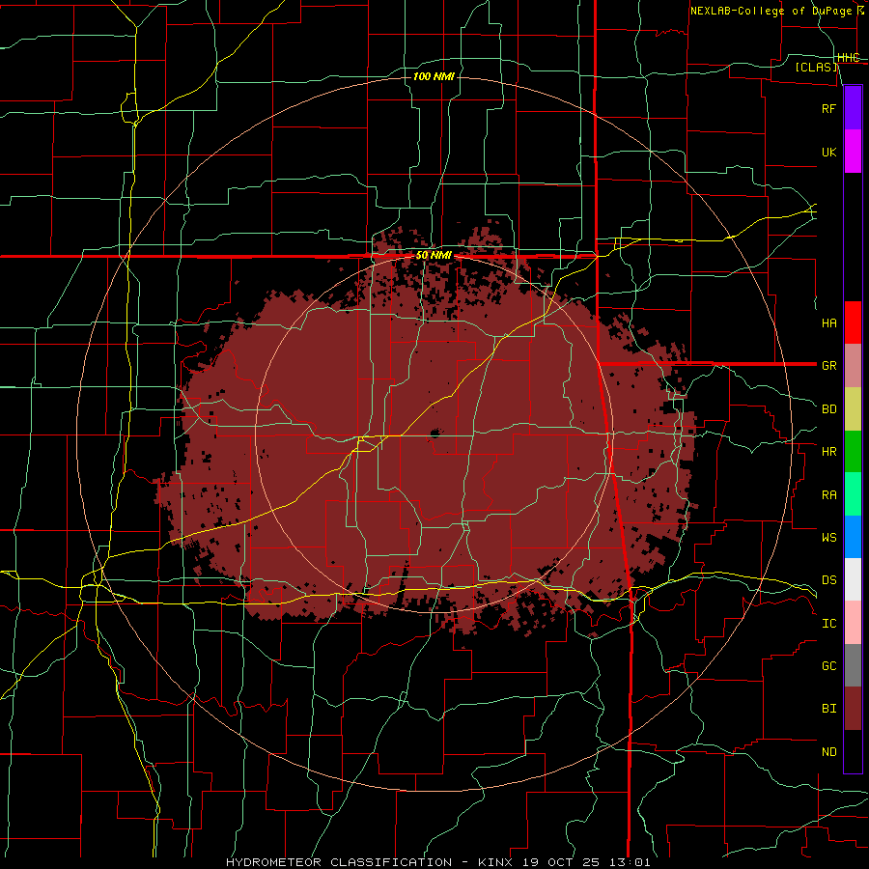This screenshot has height=869, width=869.
Task: Click the GR pink legend swatch
Action: tap(853, 366)
